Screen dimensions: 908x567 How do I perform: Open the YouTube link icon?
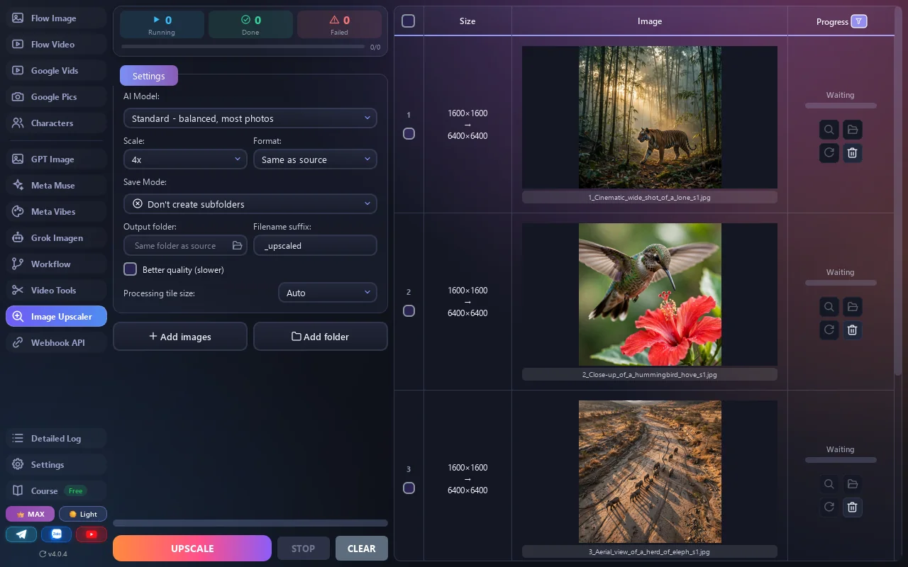tap(92, 534)
